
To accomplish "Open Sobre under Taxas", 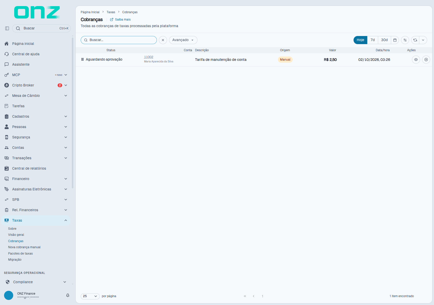I will (x=12, y=229).
